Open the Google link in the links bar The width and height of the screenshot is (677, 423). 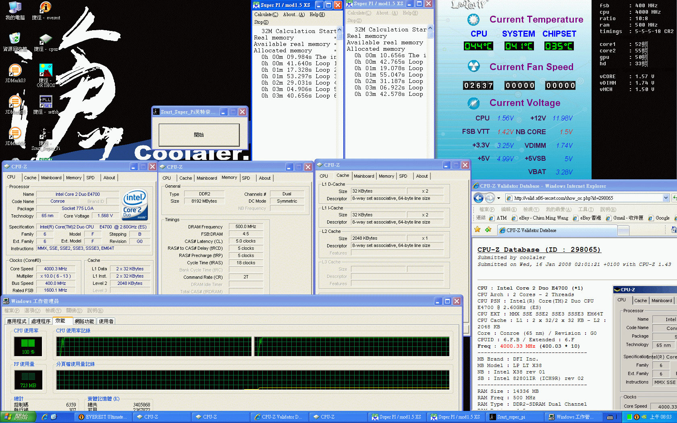pyautogui.click(x=659, y=218)
